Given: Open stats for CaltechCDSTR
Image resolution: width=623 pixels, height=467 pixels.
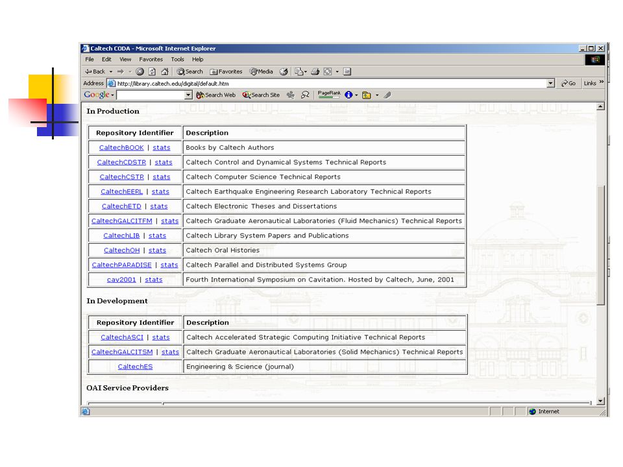Looking at the screenshot, I should (x=164, y=162).
